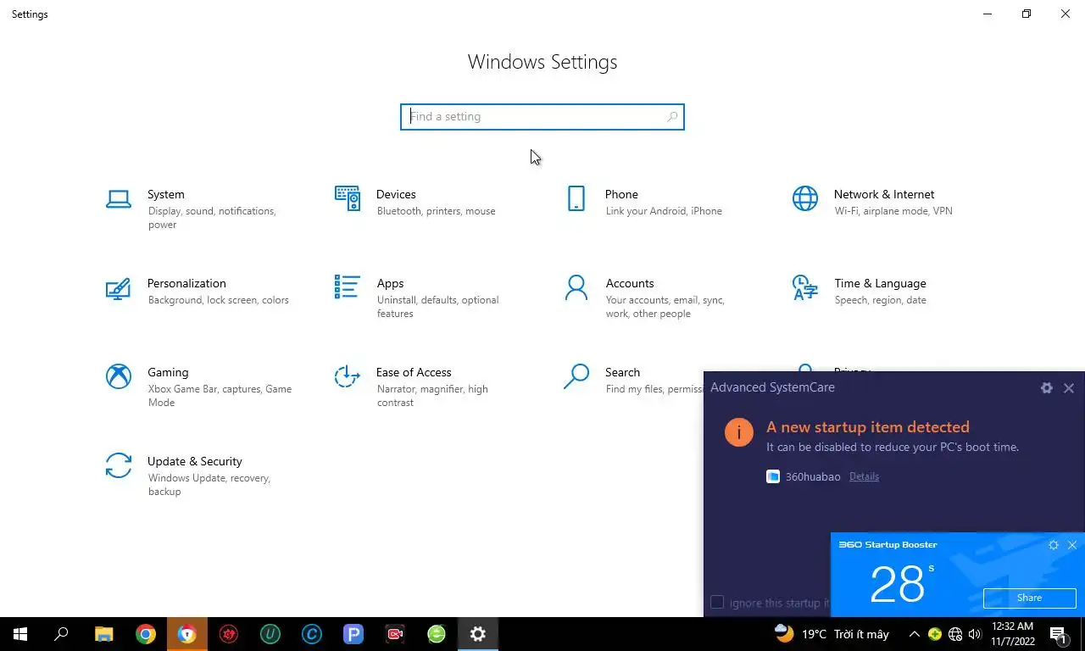The image size is (1085, 651).
Task: Open the volume speaker tray icon
Action: click(975, 634)
